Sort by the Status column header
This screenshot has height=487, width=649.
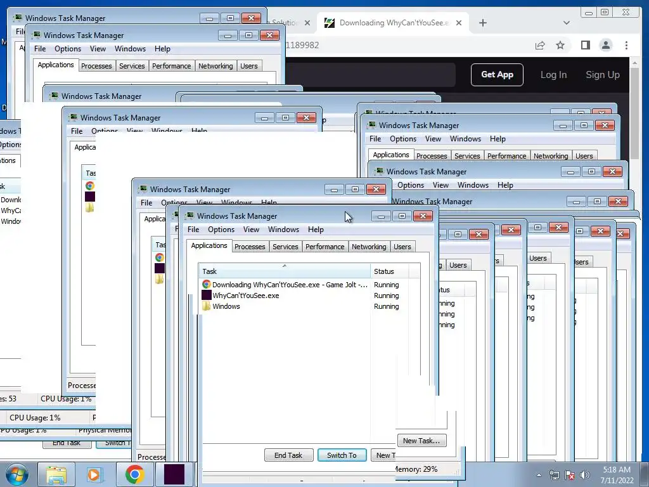pos(390,271)
